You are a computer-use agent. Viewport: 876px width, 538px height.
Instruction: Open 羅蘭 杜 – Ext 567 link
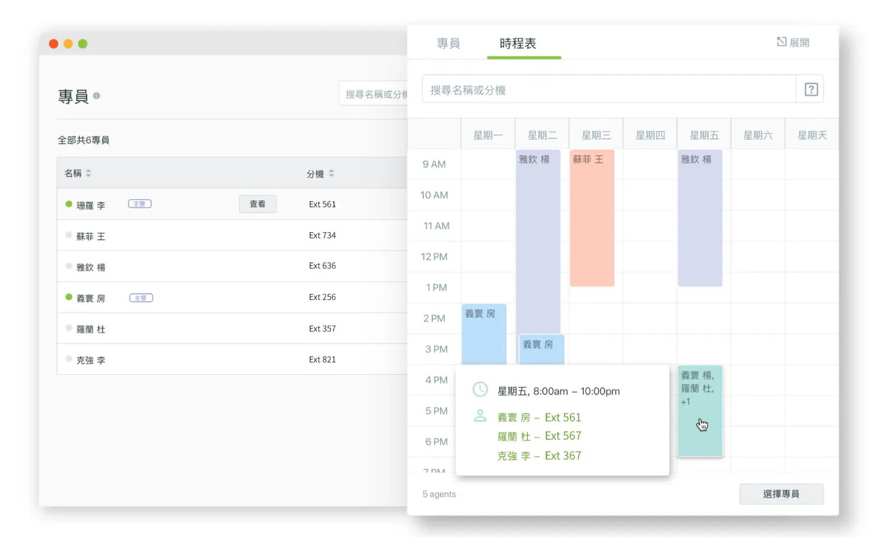pyautogui.click(x=539, y=436)
